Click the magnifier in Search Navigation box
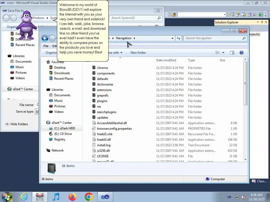This screenshot has width=270, height=202. pos(244,38)
